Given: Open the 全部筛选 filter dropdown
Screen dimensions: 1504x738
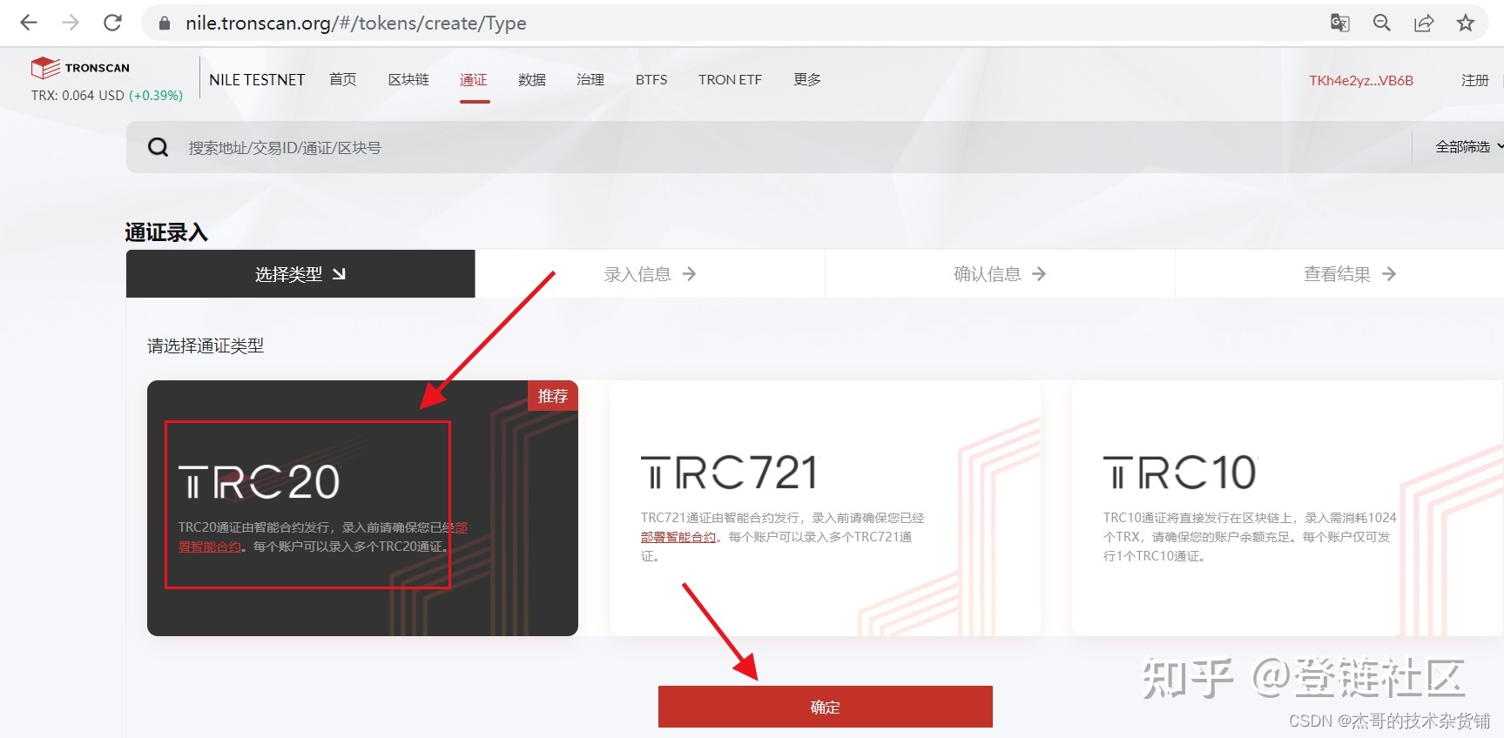Looking at the screenshot, I should pyautogui.click(x=1467, y=147).
